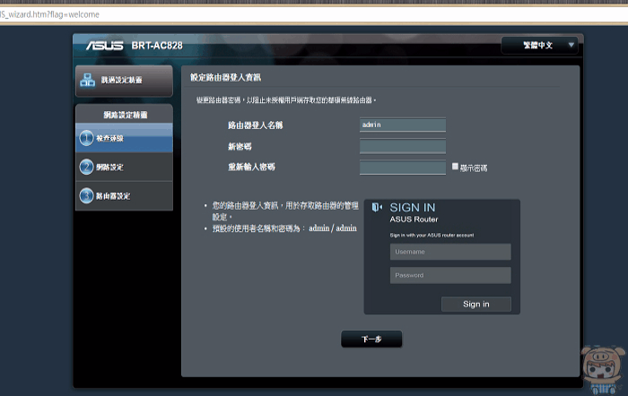Click the Sign in button
This screenshot has height=396, width=628.
pos(476,304)
